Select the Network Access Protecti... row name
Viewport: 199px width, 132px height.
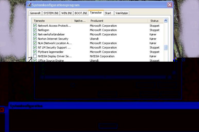(x=54, y=26)
